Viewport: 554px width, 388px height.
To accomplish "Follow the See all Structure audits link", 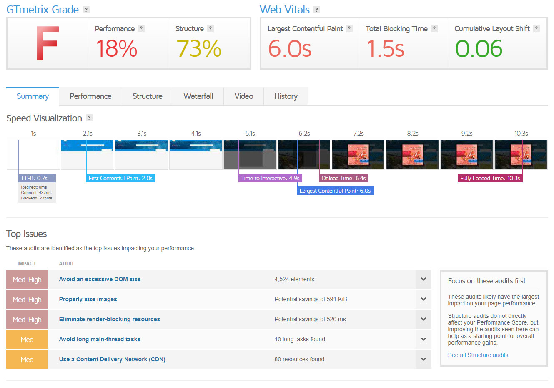I will point(478,355).
